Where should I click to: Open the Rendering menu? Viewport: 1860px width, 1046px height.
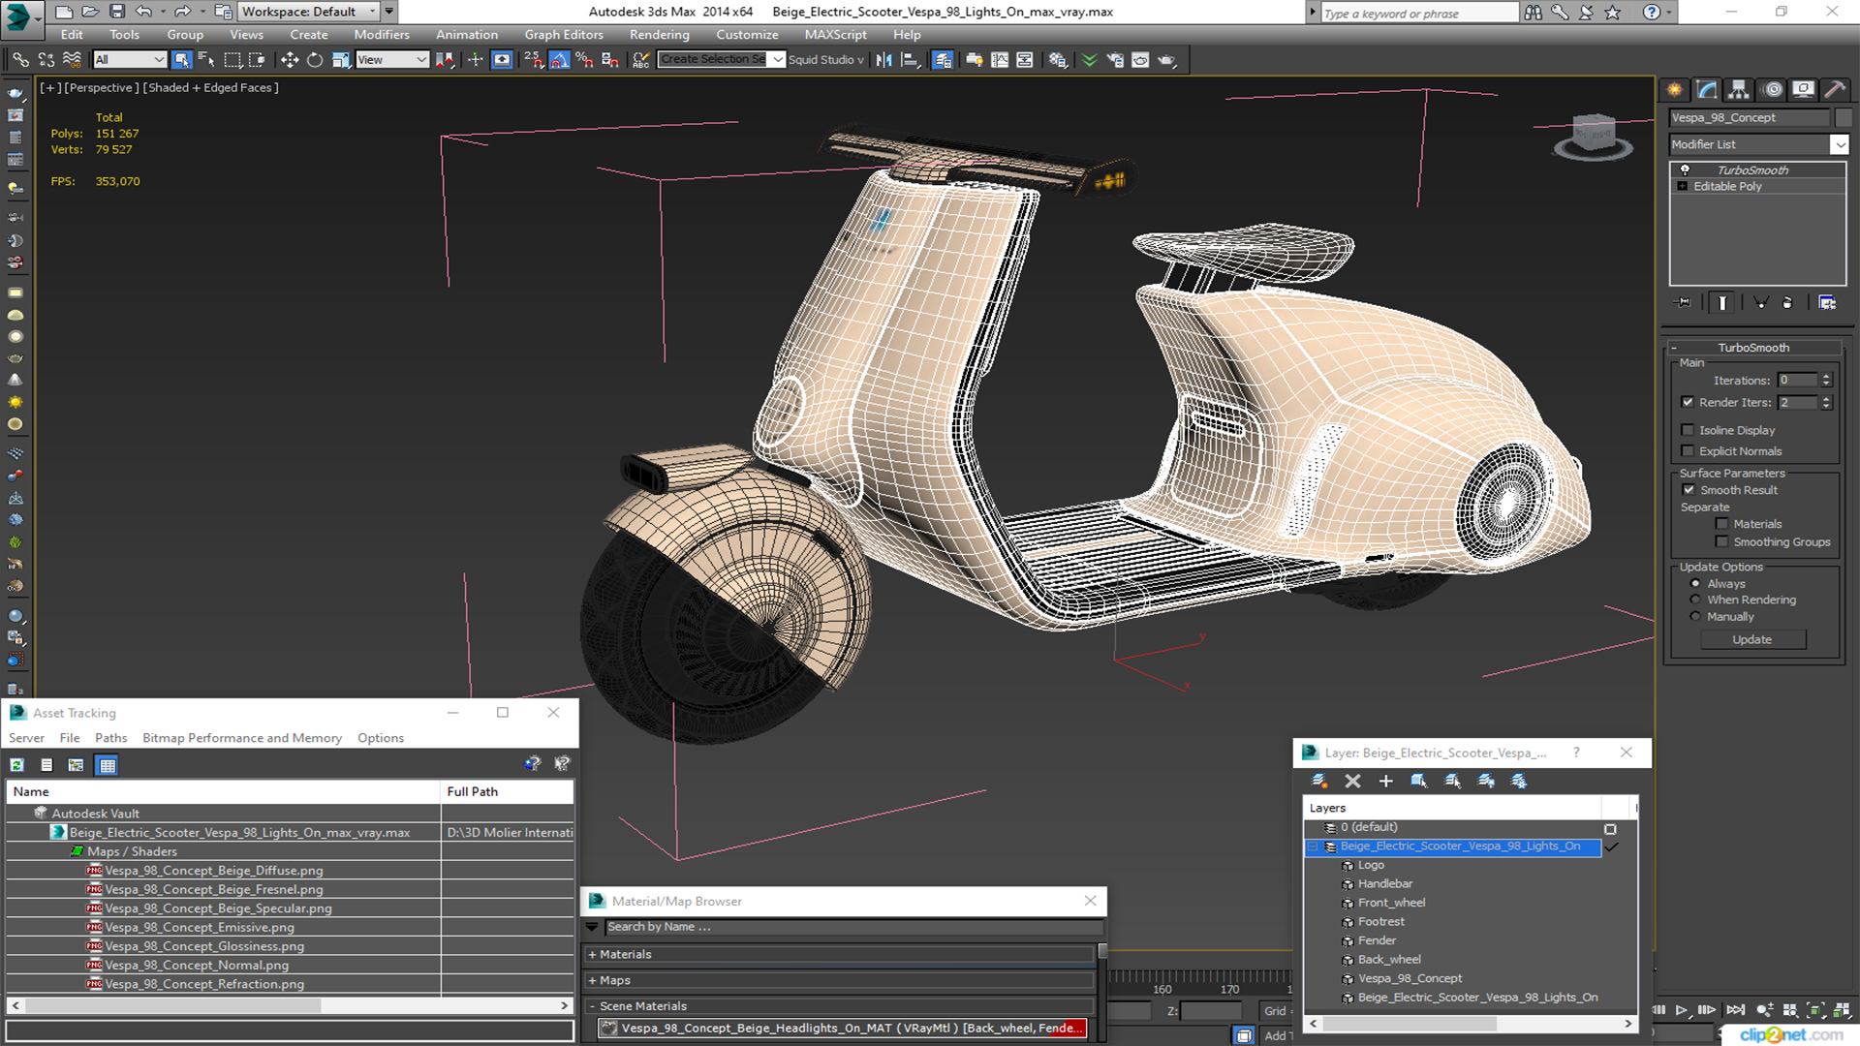tap(660, 35)
